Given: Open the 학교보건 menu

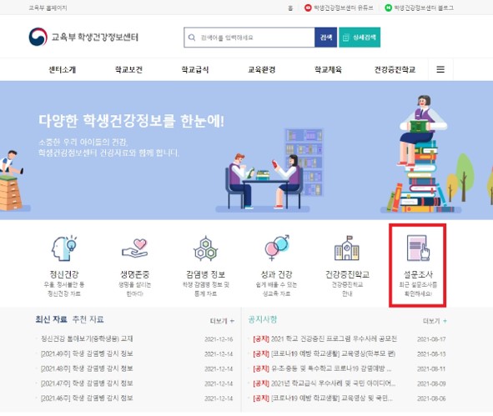Looking at the screenshot, I should click(x=128, y=69).
